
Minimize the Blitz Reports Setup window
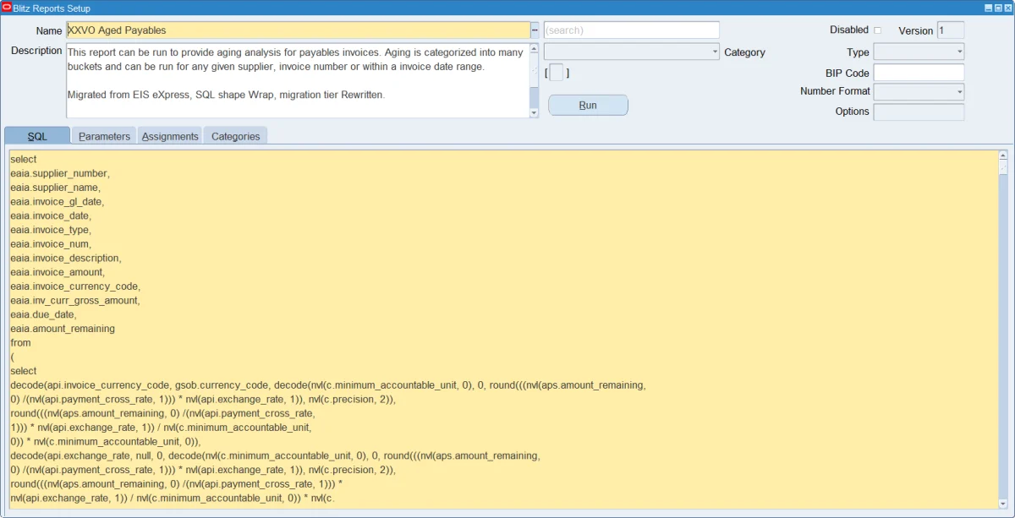[987, 8]
